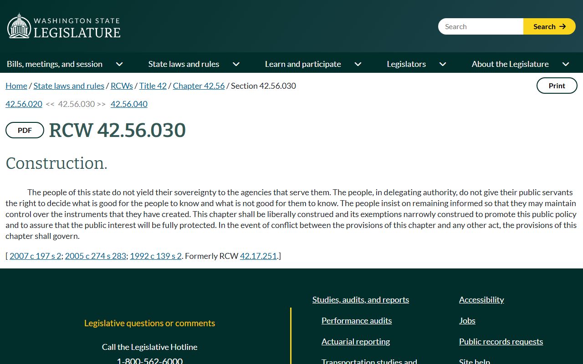
Task: Open Jobs footer link
Action: click(x=467, y=320)
